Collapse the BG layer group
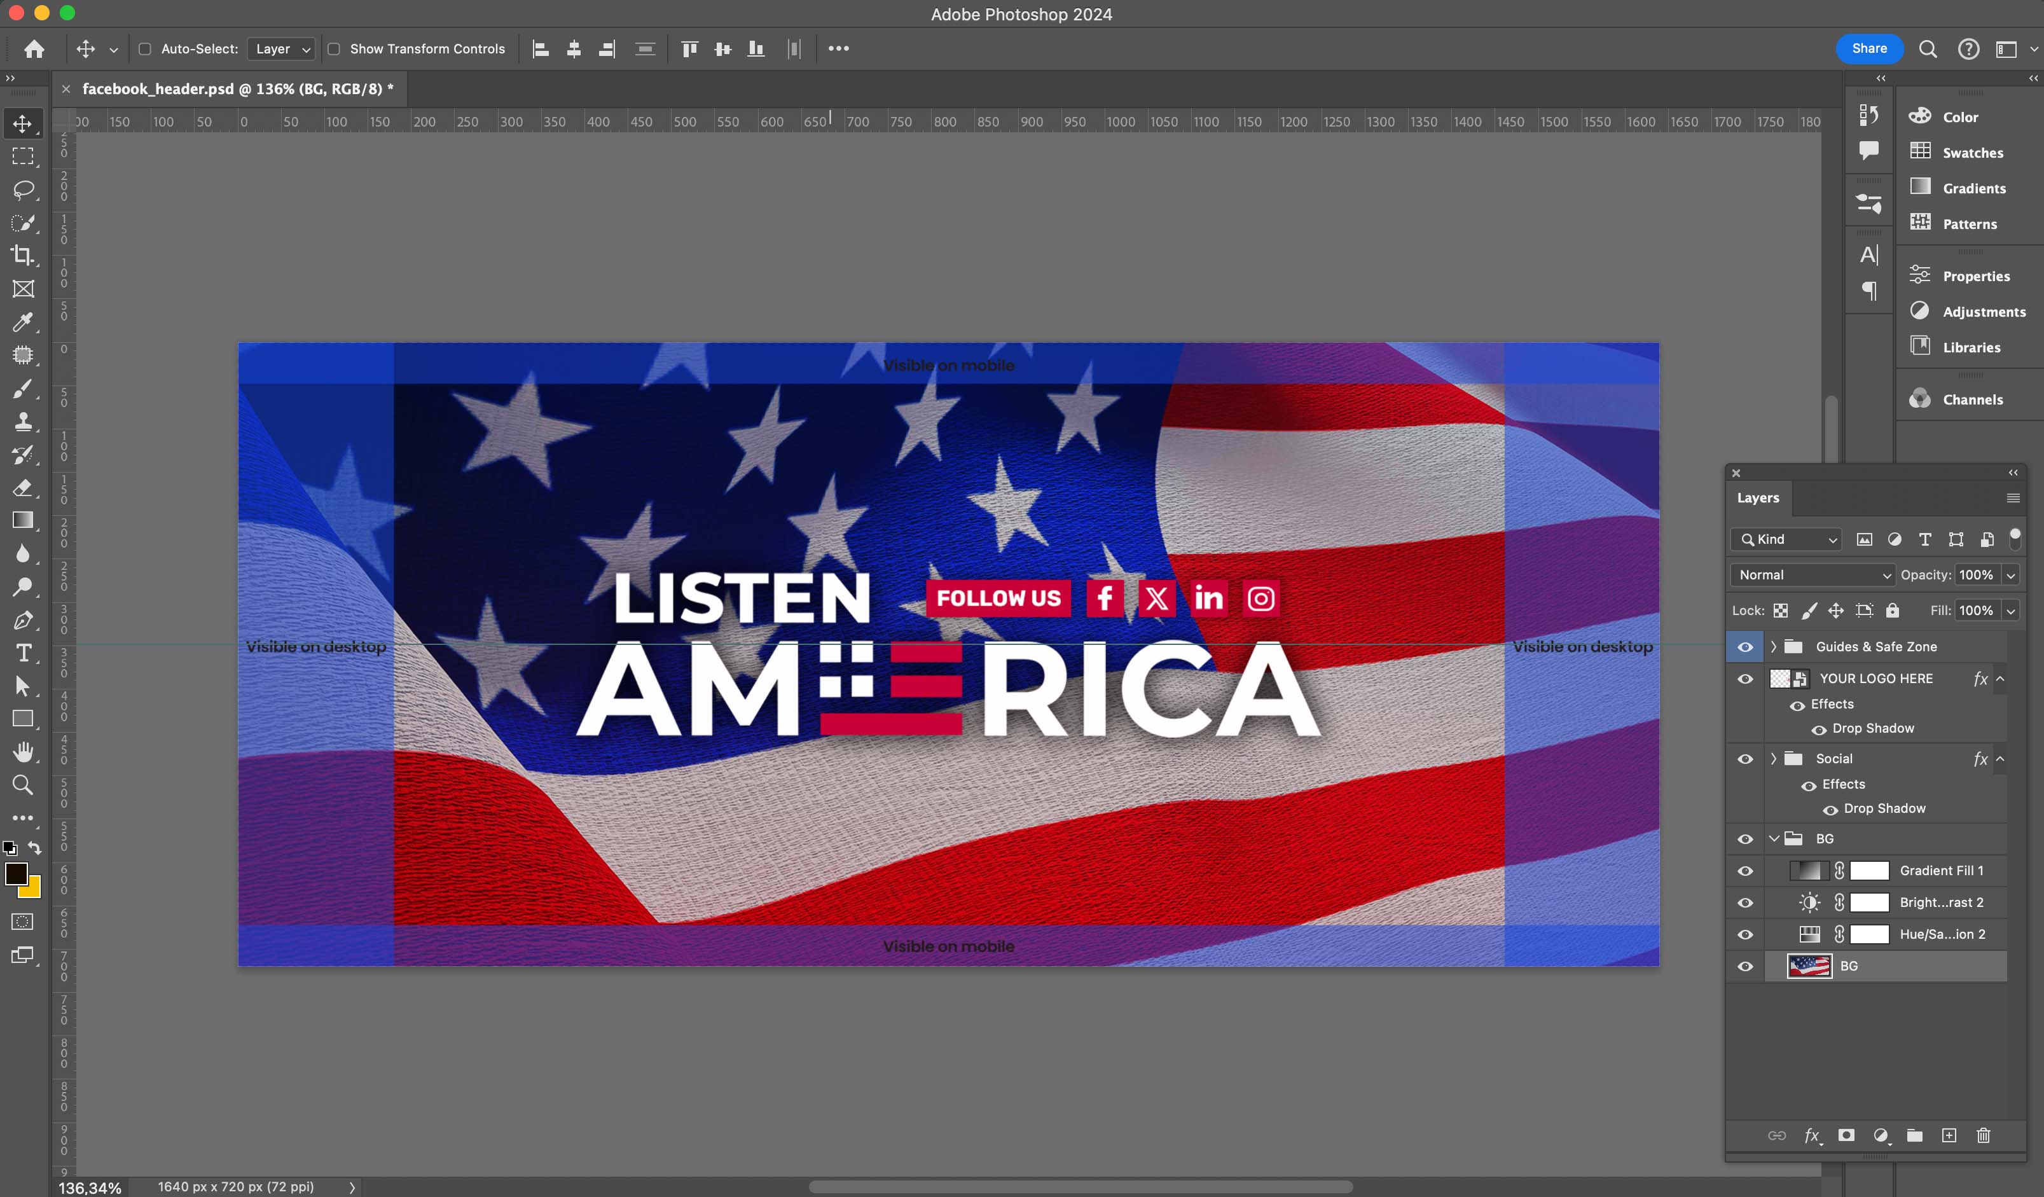 (x=1774, y=838)
